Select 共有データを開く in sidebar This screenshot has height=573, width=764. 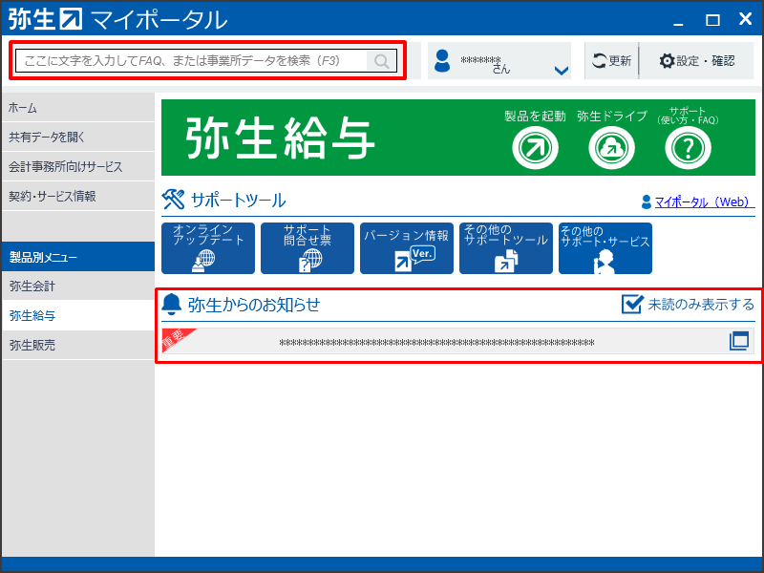point(78,137)
